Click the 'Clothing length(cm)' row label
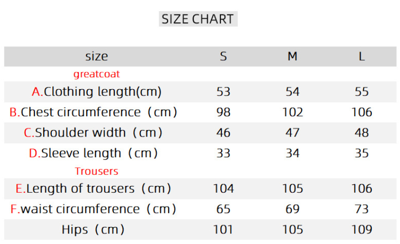Image resolution: width=400 pixels, height=244 pixels. (x=96, y=91)
